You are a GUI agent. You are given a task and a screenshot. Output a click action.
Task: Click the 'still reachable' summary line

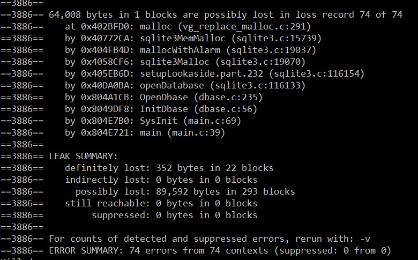pos(161,203)
